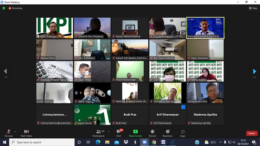Screen dimensions: 260x146
Task: Open the Apps panel
Action: (x=183, y=133)
